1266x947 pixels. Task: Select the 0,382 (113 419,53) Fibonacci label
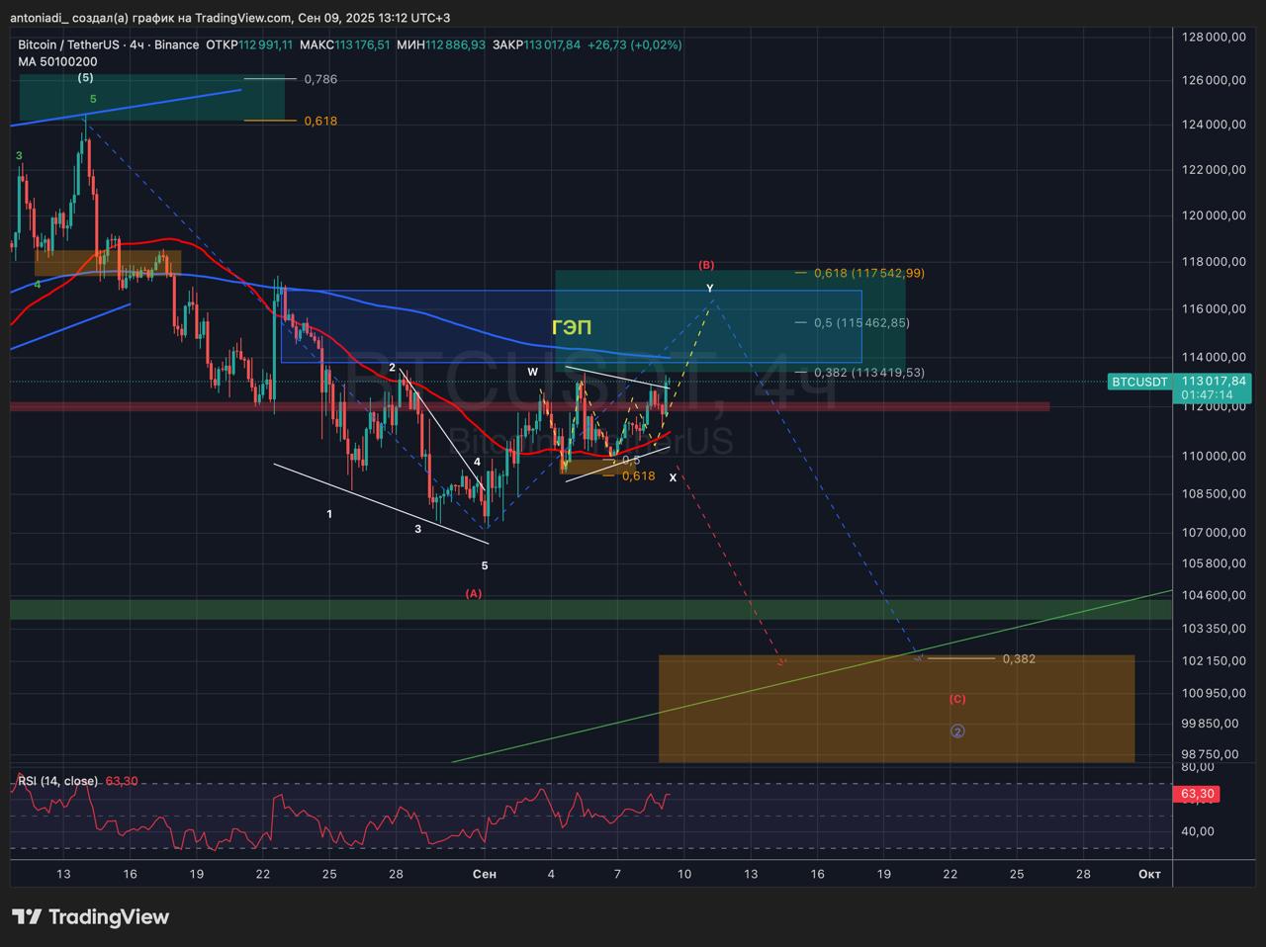[869, 372]
